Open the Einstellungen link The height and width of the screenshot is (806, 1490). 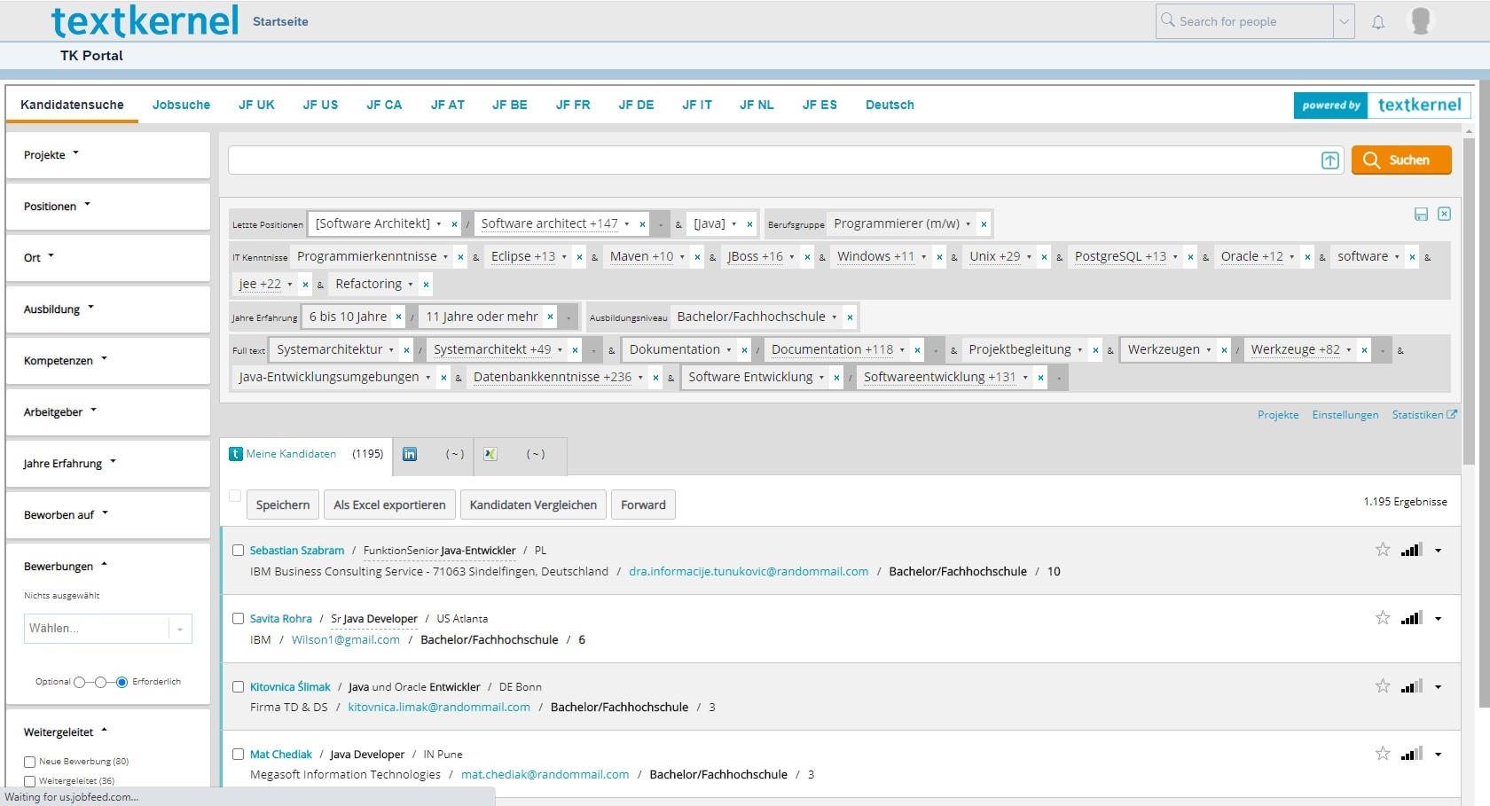coord(1345,415)
